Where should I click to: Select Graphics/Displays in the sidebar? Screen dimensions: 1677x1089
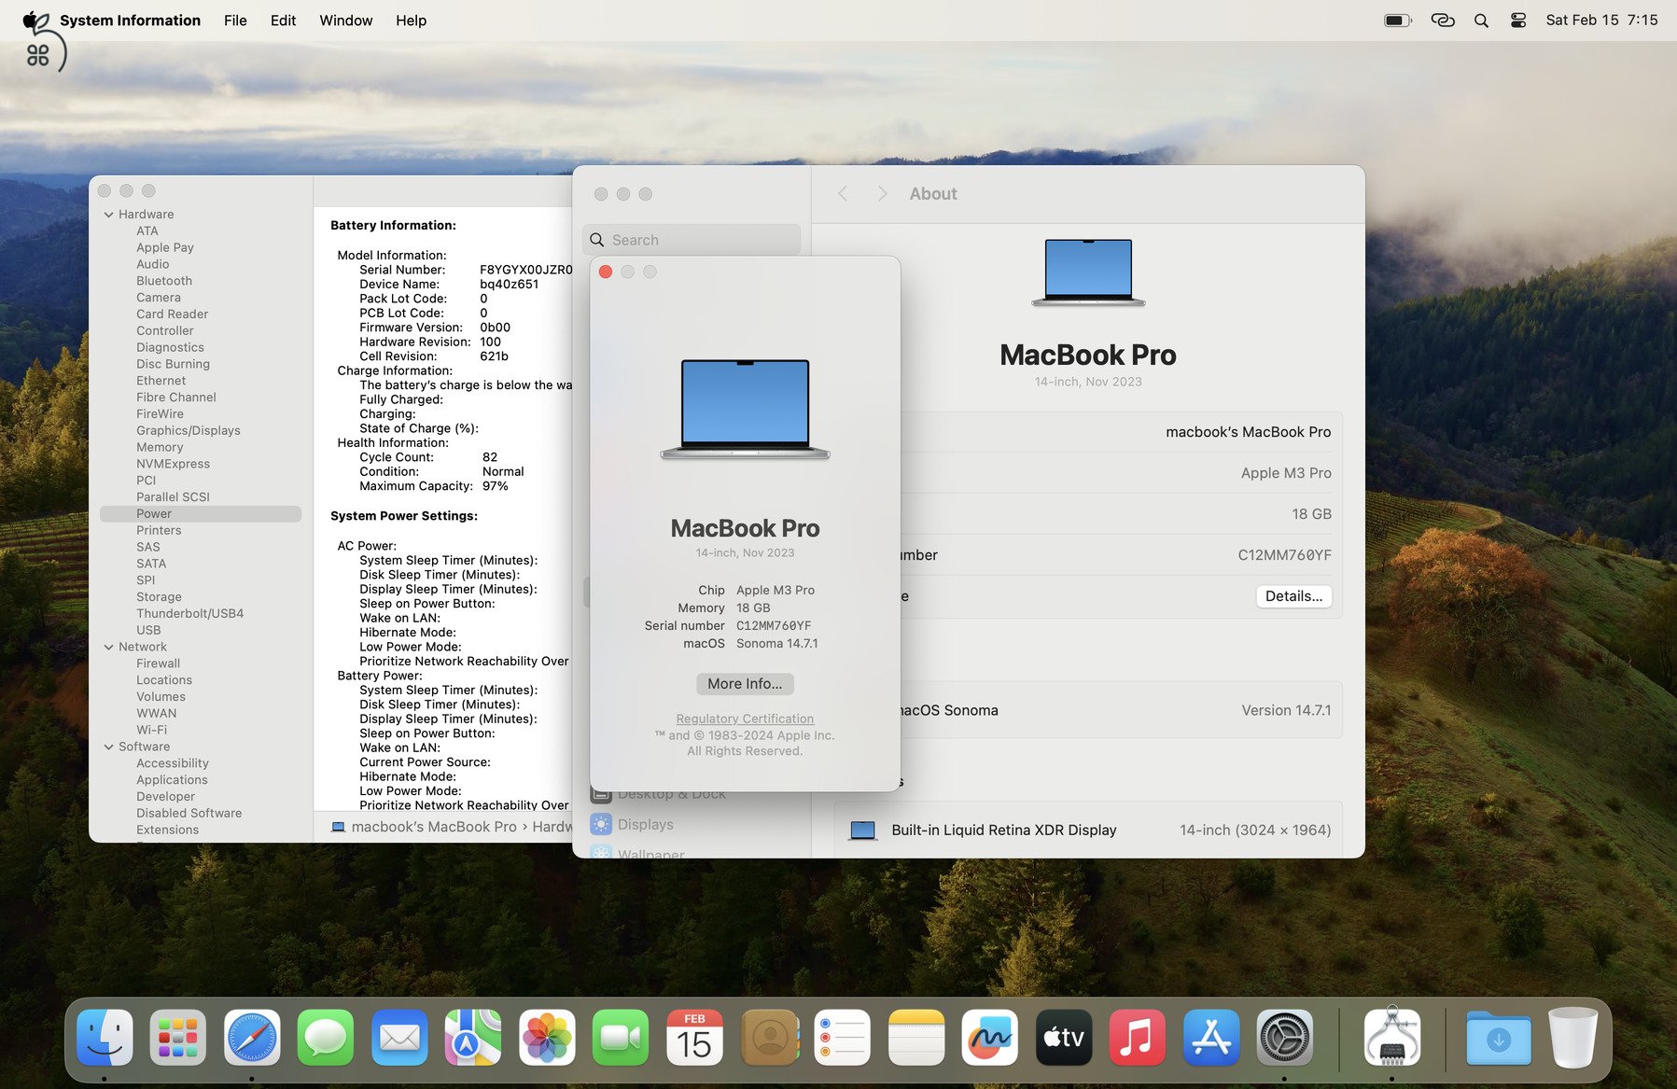pyautogui.click(x=189, y=430)
